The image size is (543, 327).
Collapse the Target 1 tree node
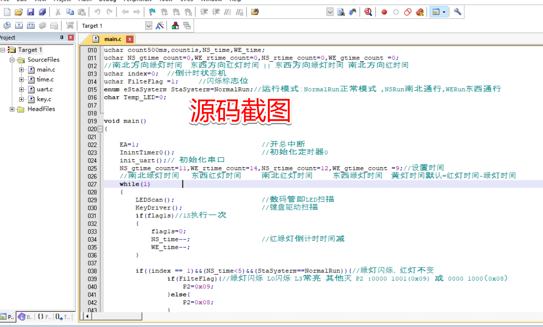click(3, 50)
